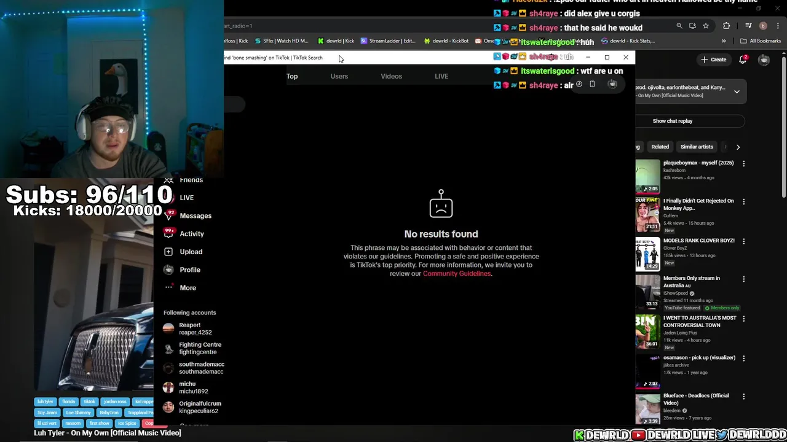Open StreamLadder bookmark
787x442 pixels.
click(389, 41)
